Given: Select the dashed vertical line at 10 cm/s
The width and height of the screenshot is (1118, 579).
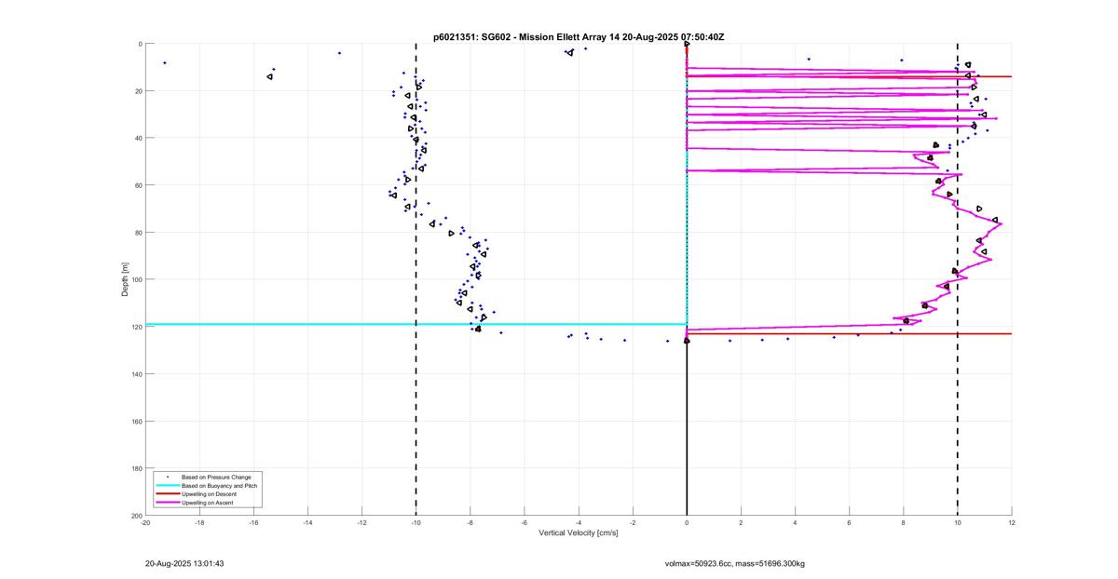Looking at the screenshot, I should tap(958, 419).
